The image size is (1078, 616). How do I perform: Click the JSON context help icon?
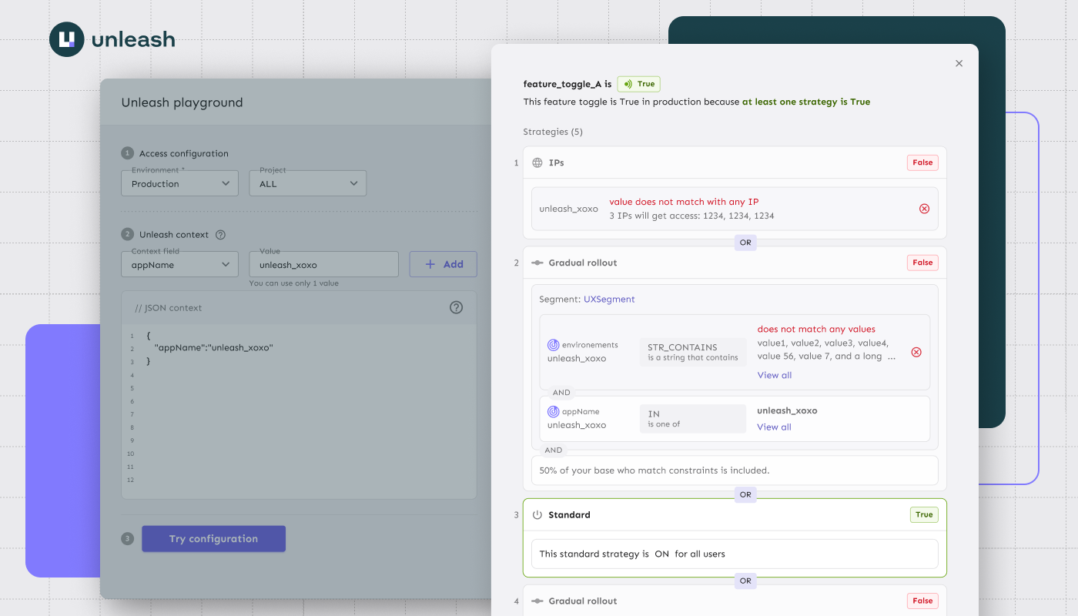[456, 307]
